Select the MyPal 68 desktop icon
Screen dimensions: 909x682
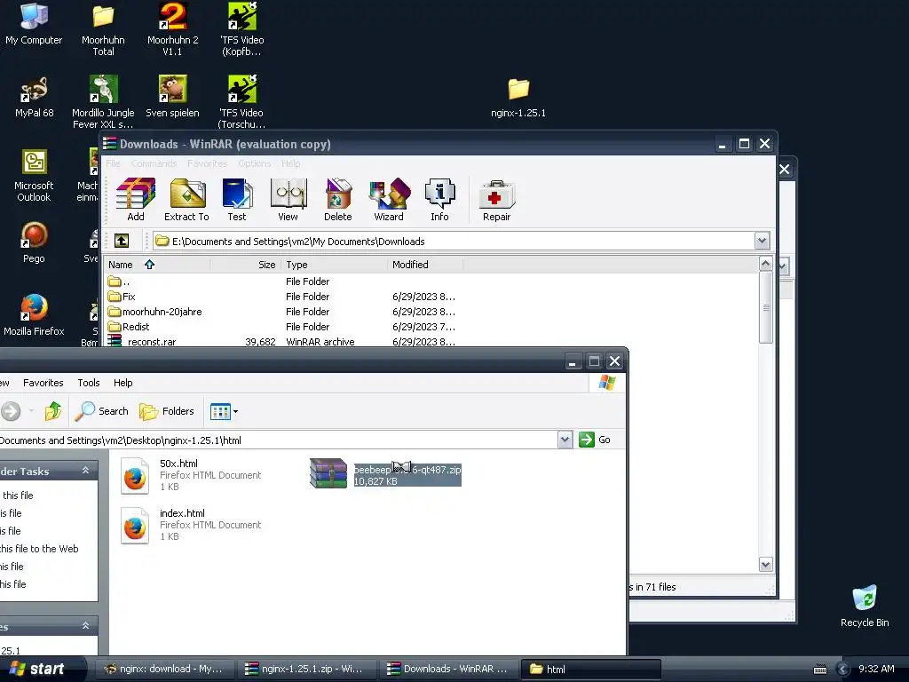pyautogui.click(x=35, y=98)
